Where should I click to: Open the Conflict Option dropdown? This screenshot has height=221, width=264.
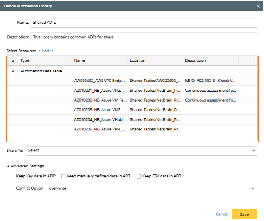[x=151, y=188]
